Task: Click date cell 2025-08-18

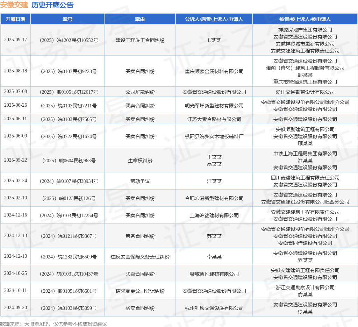Action: coord(15,71)
